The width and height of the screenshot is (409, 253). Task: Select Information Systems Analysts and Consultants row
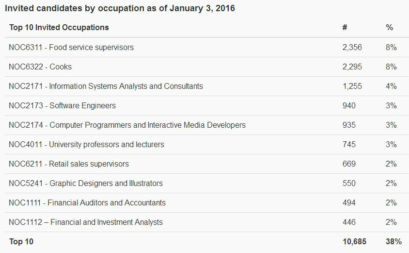coord(106,86)
